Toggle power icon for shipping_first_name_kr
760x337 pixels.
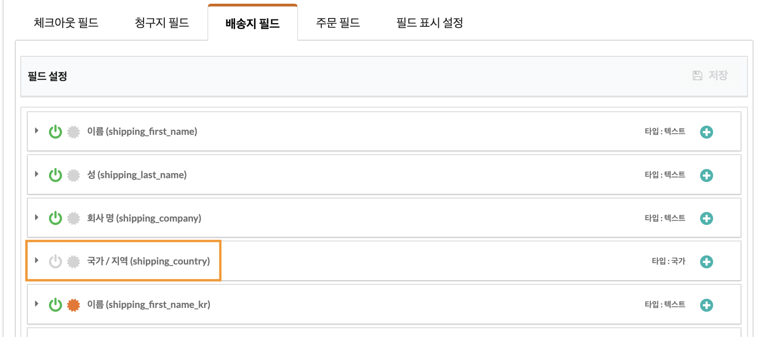56,305
